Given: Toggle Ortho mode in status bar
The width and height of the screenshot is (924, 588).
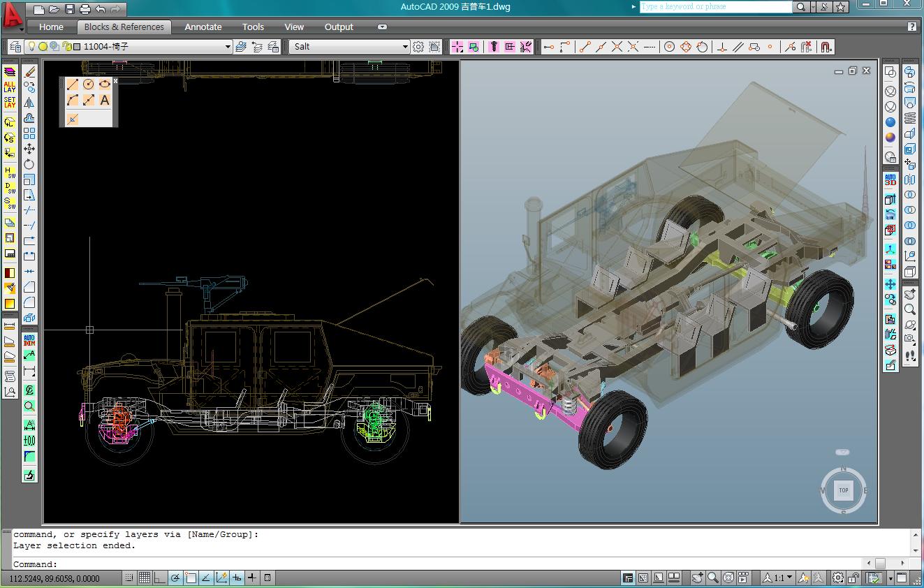Looking at the screenshot, I should coord(160,578).
